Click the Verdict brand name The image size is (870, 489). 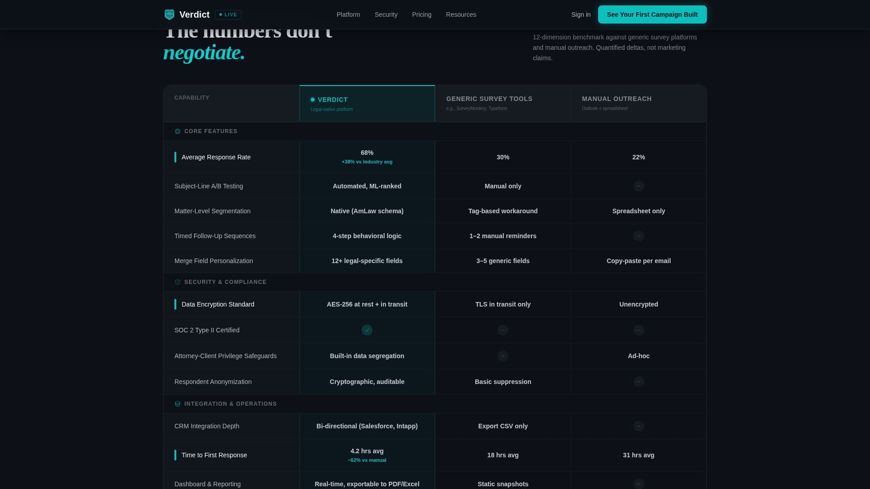pos(194,14)
